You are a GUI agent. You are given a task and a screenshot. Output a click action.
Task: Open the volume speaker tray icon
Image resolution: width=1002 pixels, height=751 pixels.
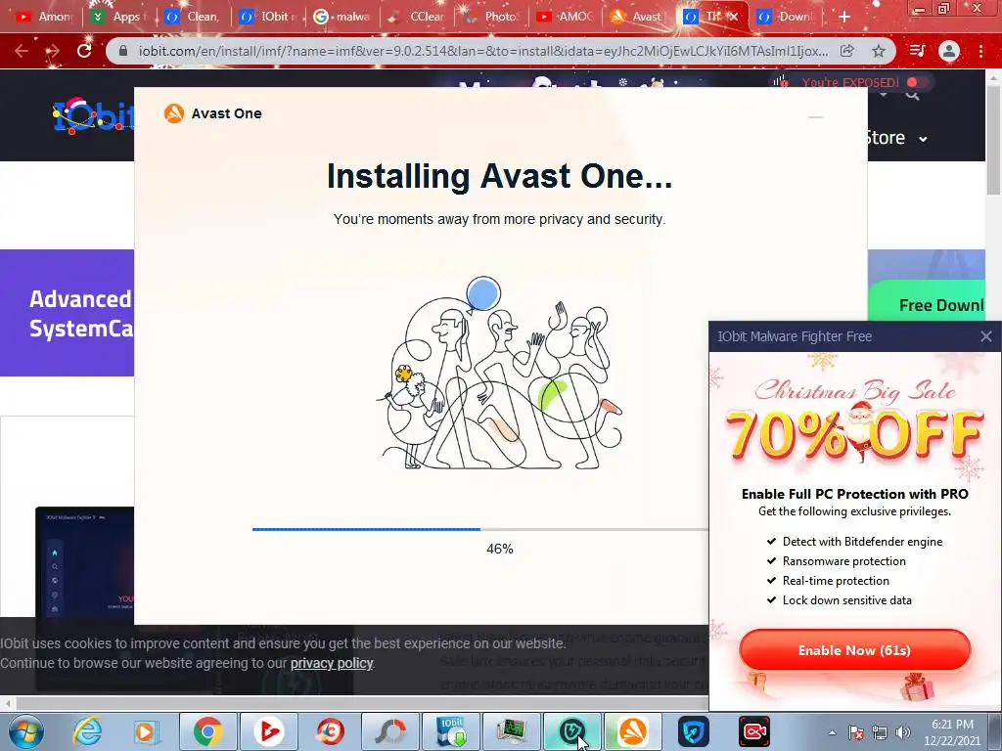point(903,732)
